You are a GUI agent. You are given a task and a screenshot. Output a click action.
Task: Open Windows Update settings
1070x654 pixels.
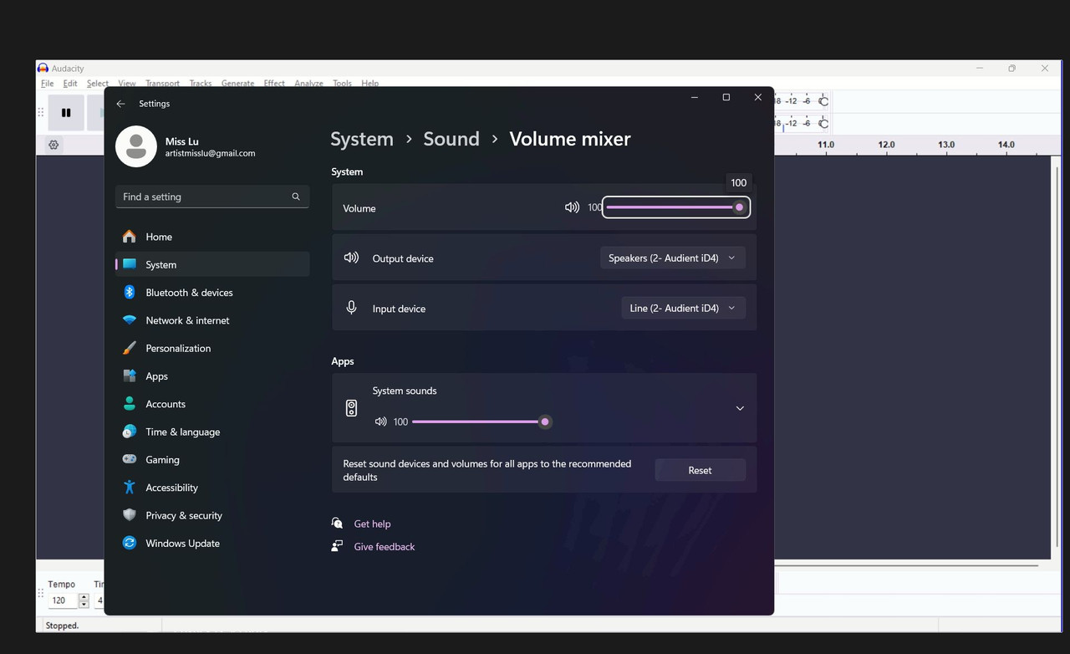(212, 544)
